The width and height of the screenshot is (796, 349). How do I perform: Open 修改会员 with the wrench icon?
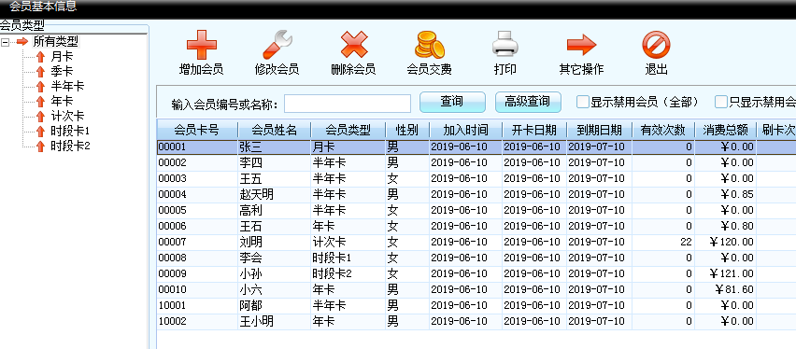pyautogui.click(x=277, y=45)
